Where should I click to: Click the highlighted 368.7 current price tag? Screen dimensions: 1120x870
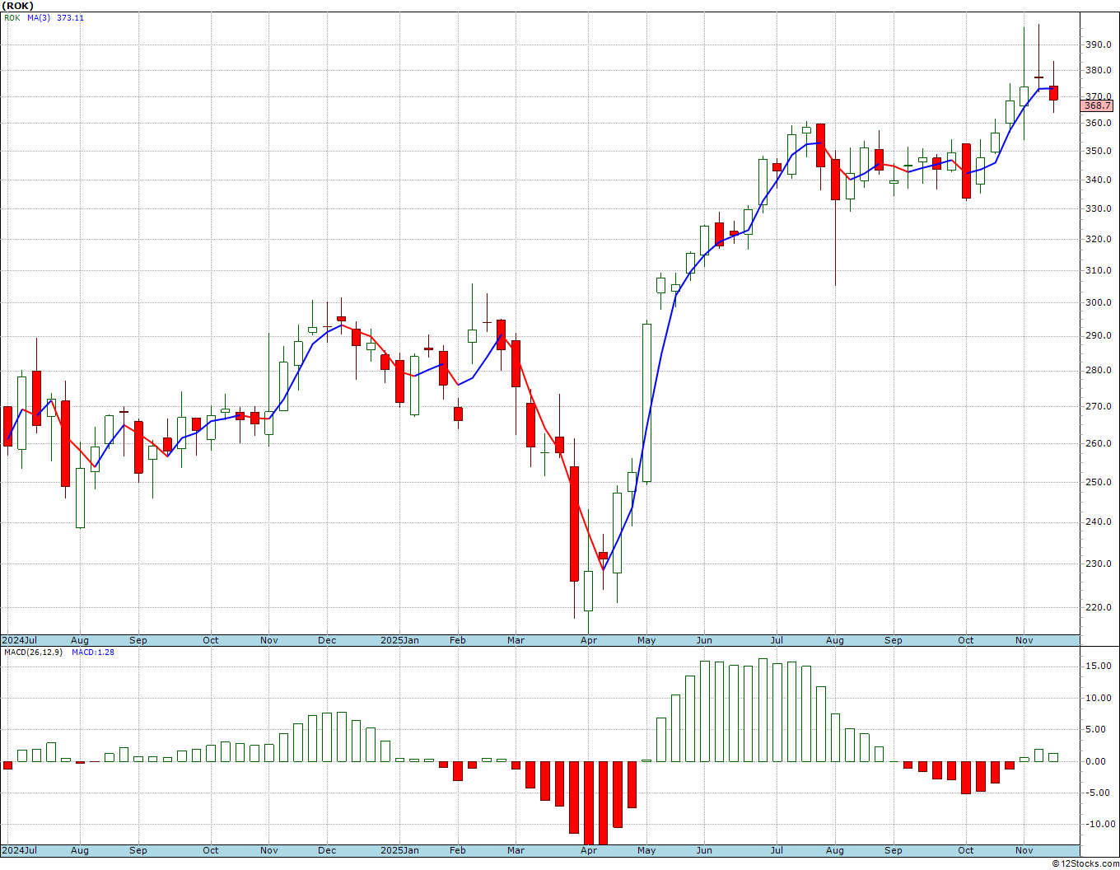click(x=1097, y=105)
